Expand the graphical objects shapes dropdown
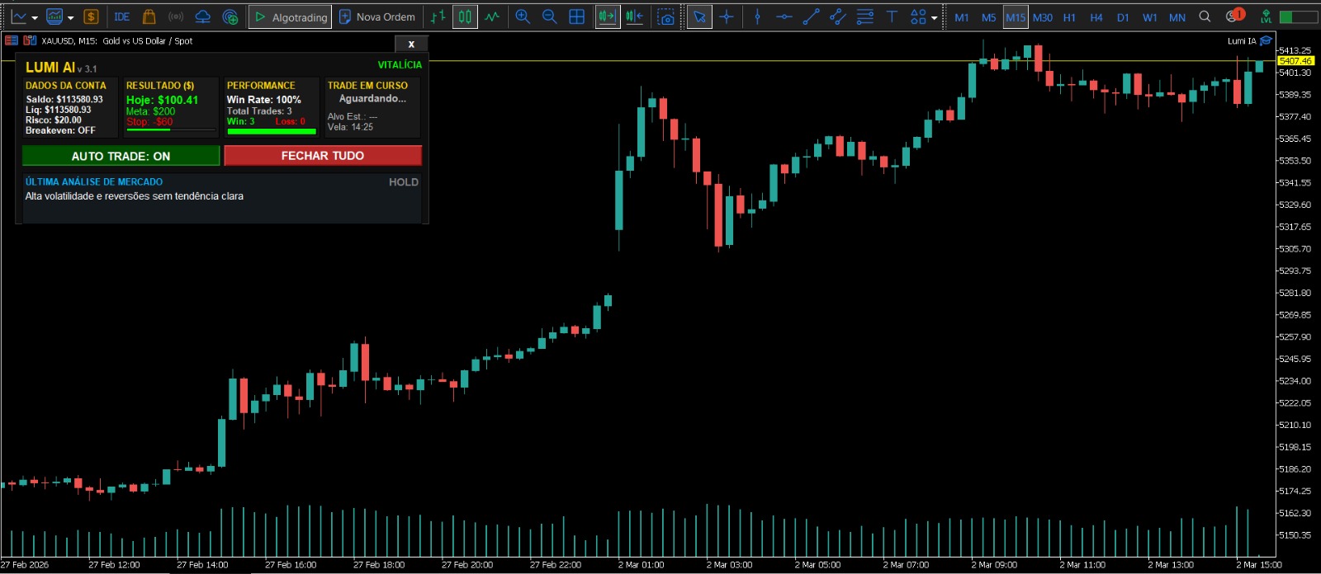Viewport: 1321px width, 574px height. [935, 17]
